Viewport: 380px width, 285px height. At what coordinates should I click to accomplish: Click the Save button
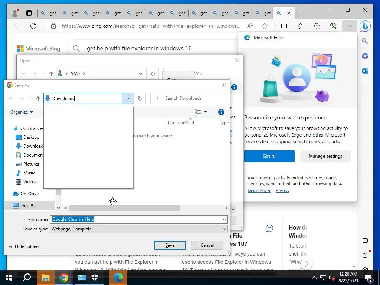(x=170, y=245)
